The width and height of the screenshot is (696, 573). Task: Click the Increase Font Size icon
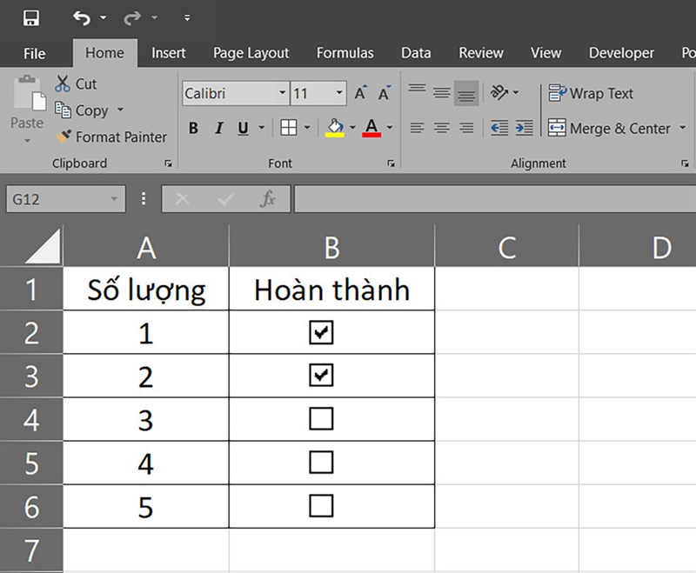click(360, 93)
